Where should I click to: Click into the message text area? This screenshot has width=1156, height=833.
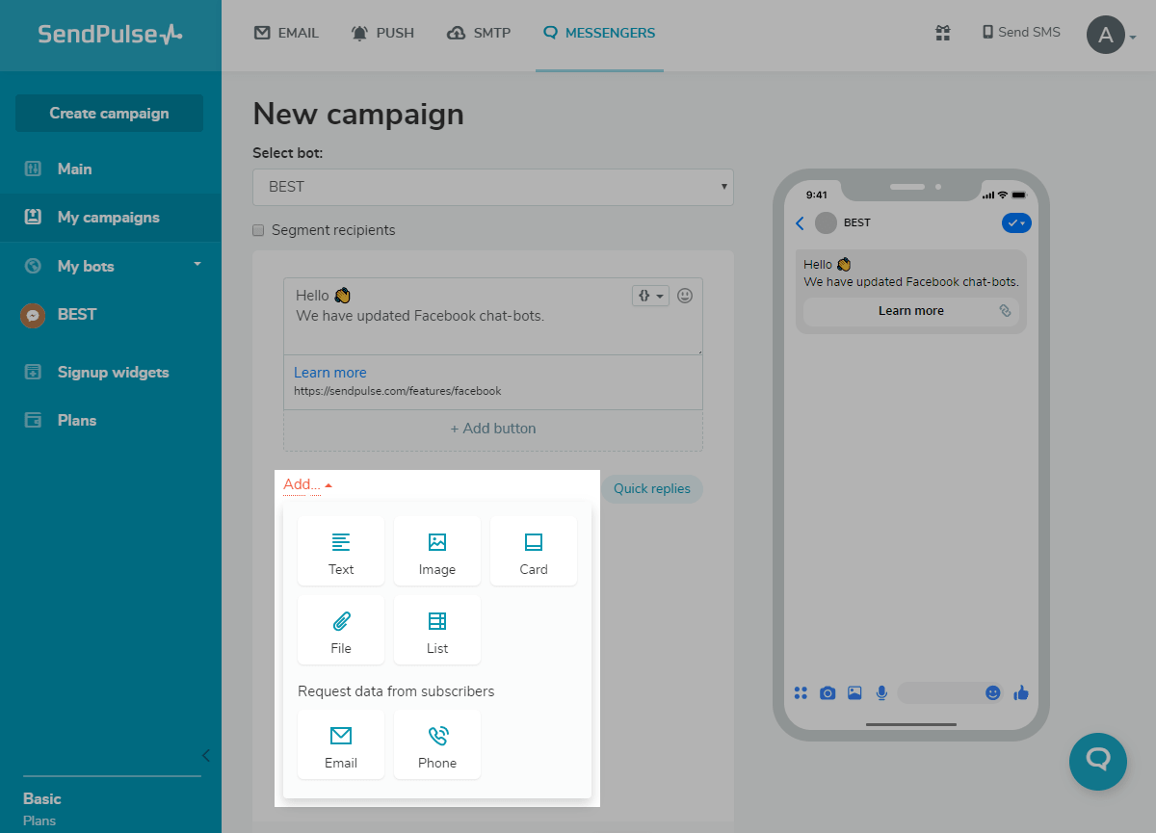coord(493,317)
